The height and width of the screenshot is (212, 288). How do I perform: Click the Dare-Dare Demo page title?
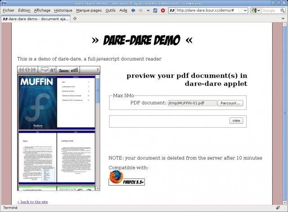pyautogui.click(x=142, y=40)
